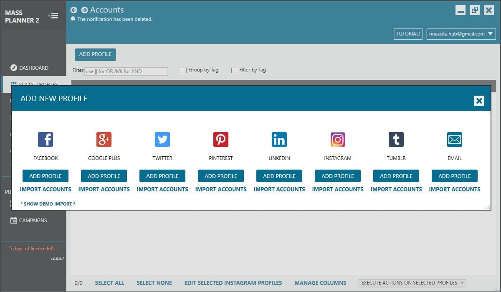Viewport: 501px width, 292px height.
Task: Minimize the Mass Planner window
Action: click(x=461, y=10)
